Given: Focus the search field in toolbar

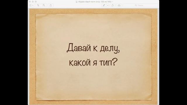Looking at the screenshot, I should pyautogui.click(x=141, y=5).
